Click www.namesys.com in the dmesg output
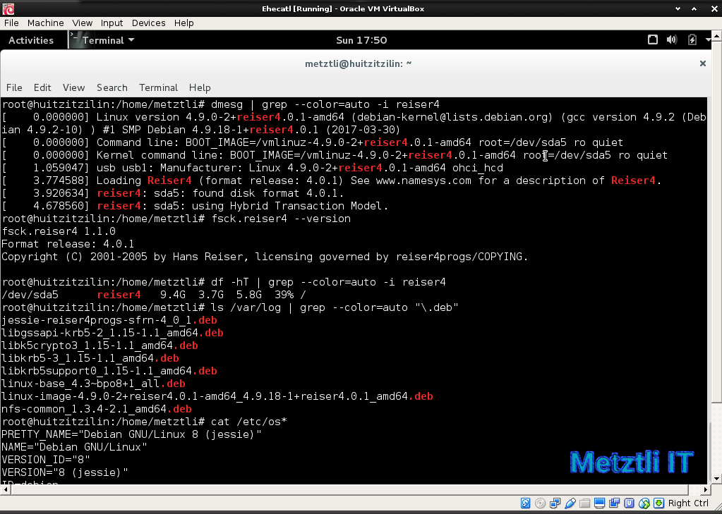Screen dimensions: 722x514 [x=423, y=180]
